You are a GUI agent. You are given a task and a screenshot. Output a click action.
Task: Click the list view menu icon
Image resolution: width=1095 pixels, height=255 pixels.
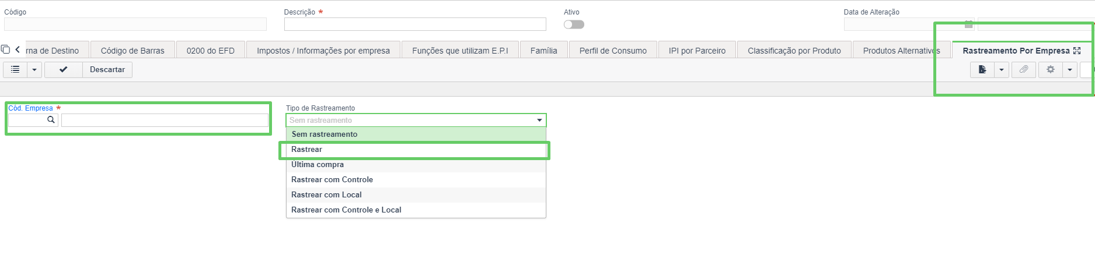click(15, 69)
